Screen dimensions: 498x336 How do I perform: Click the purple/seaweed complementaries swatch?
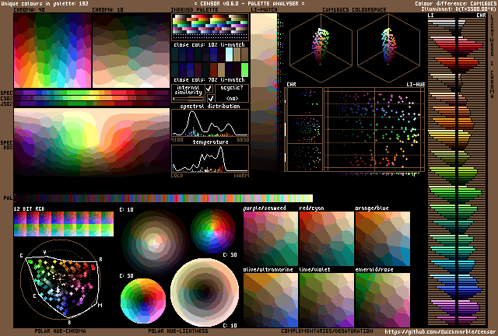coord(270,236)
